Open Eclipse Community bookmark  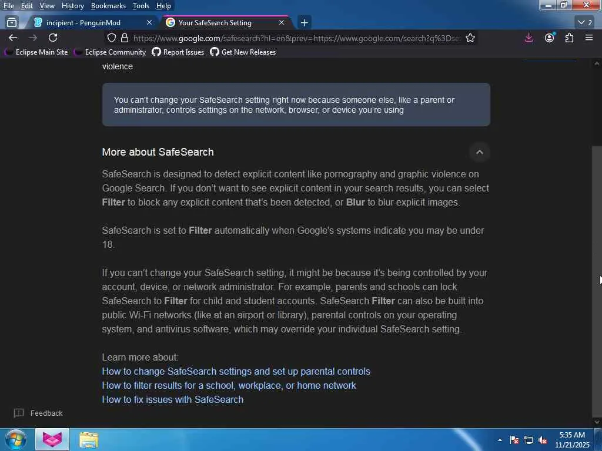point(110,52)
